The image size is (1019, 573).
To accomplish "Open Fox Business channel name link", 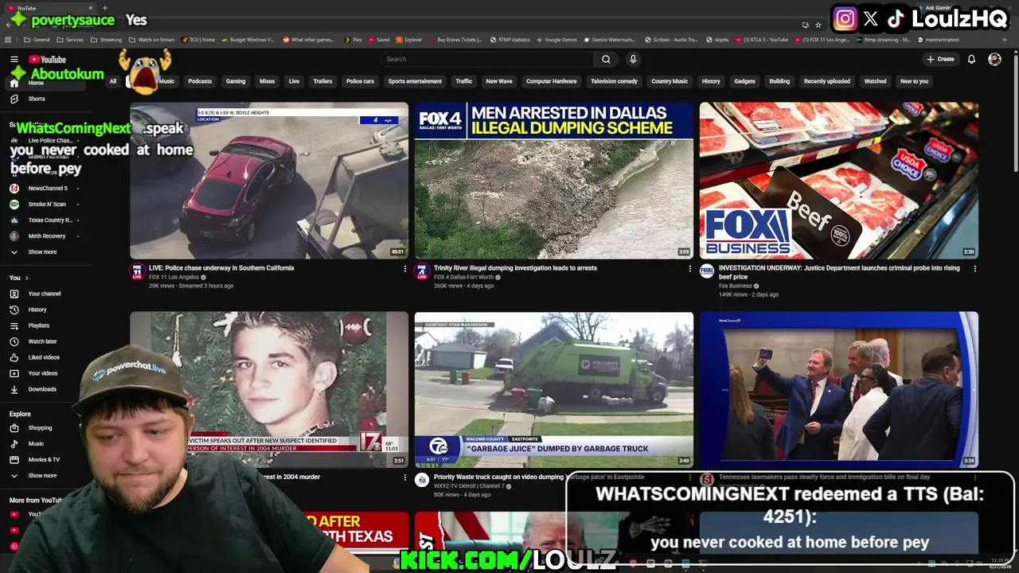I will click(735, 286).
